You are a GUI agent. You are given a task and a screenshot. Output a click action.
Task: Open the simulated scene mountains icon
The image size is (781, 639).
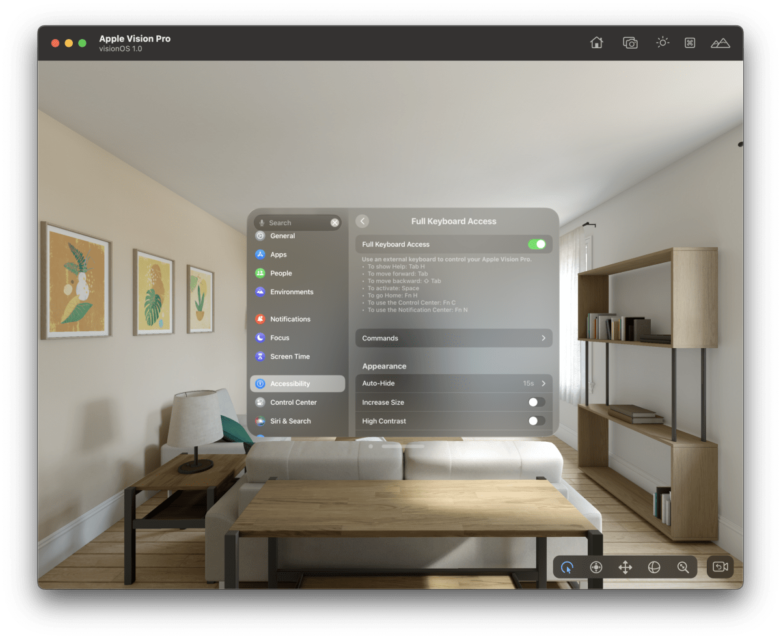point(720,43)
